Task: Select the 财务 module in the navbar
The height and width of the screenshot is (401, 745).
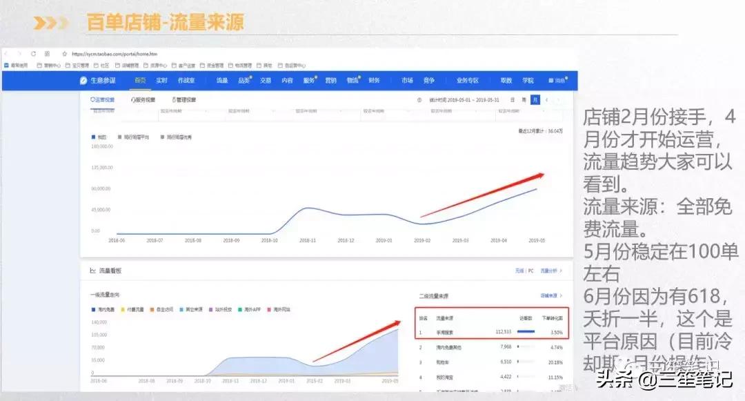Action: pos(375,79)
